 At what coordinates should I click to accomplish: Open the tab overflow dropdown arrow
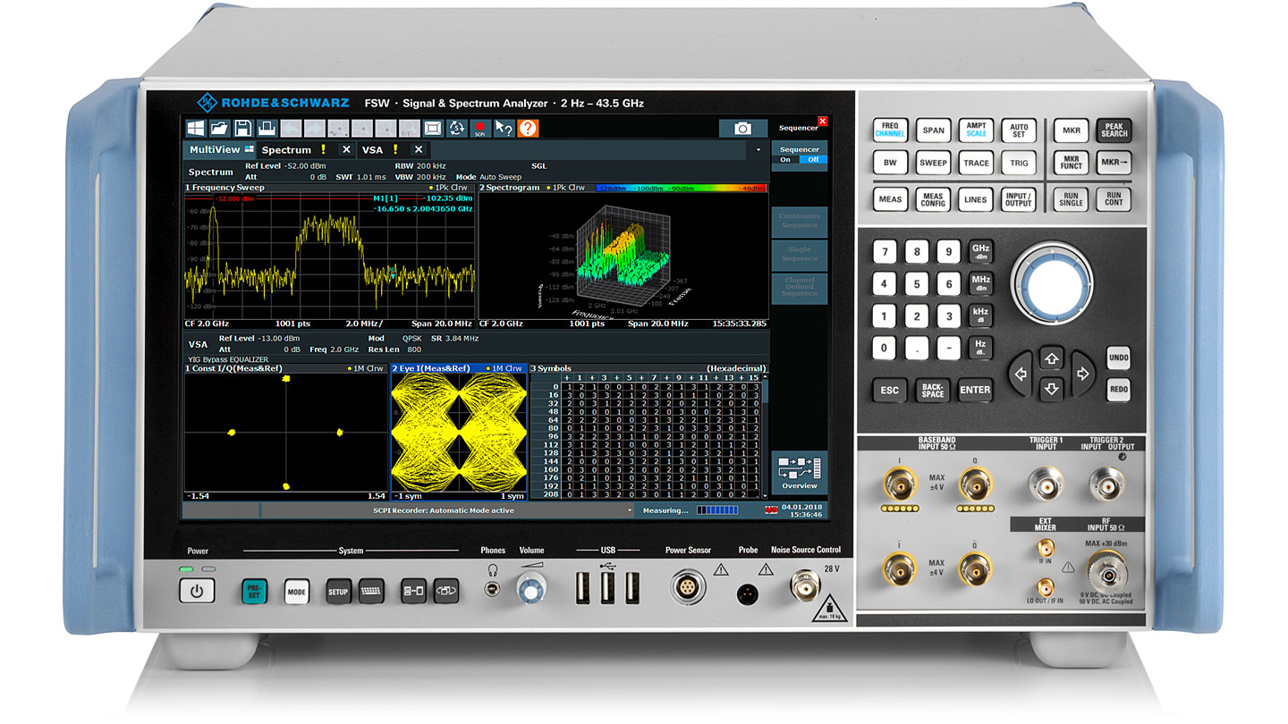pos(758,148)
